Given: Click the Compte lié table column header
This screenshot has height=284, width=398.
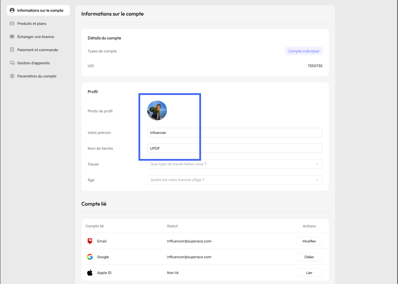Looking at the screenshot, I should click(95, 226).
